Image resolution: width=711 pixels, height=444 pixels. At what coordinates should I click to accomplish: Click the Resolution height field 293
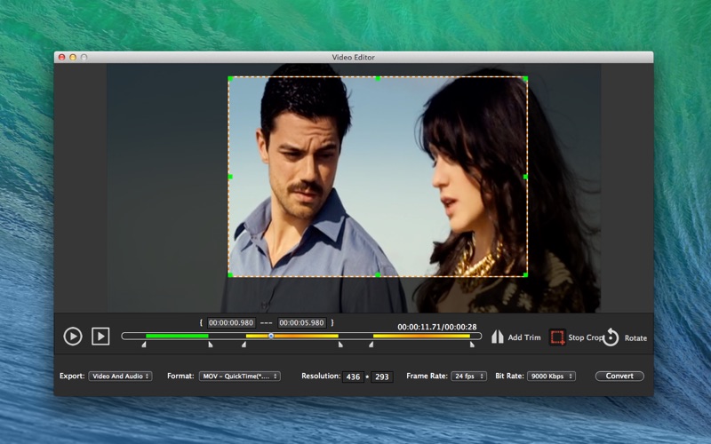381,377
